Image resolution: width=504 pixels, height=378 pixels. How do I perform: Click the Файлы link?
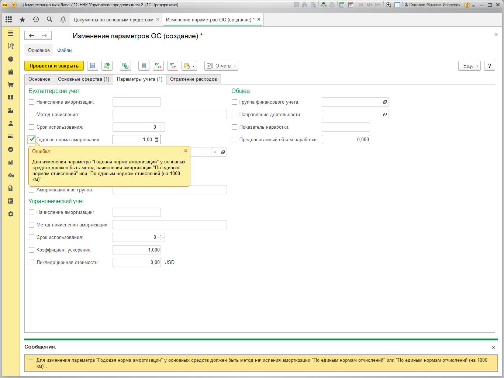[65, 50]
